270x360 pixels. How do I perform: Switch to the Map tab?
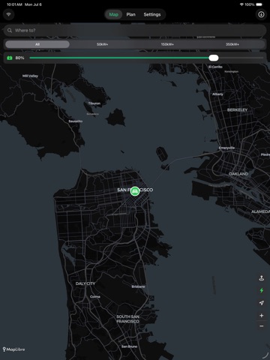point(113,14)
